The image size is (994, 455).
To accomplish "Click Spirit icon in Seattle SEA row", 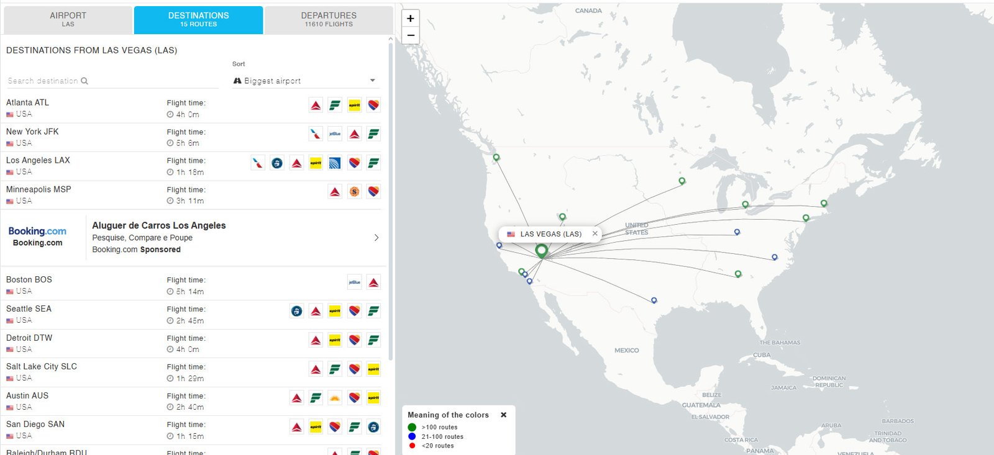I will point(335,310).
